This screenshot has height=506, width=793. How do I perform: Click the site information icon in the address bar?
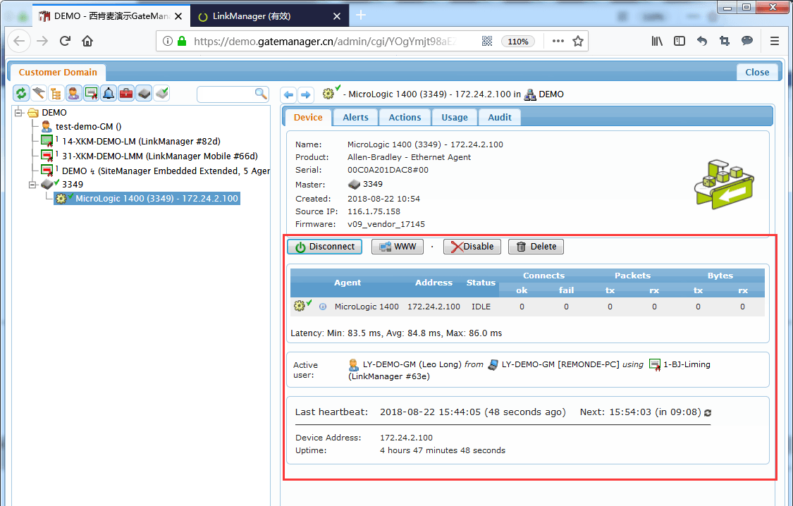[168, 41]
